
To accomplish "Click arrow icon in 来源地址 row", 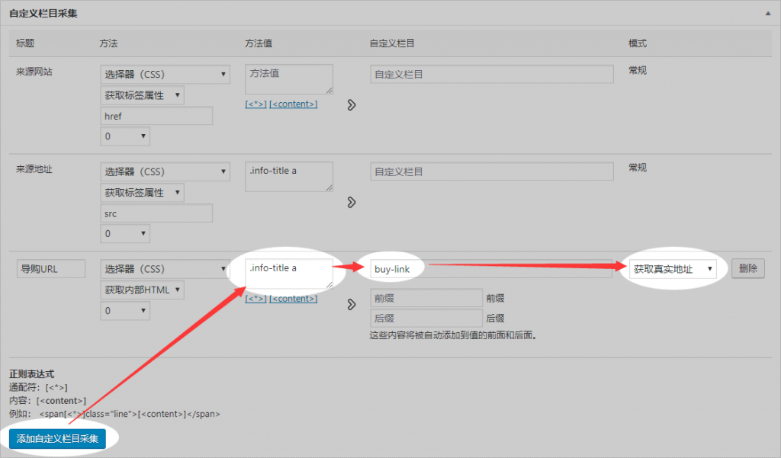I will pyautogui.click(x=352, y=202).
